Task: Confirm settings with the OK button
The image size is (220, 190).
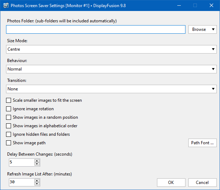Action: click(171, 183)
